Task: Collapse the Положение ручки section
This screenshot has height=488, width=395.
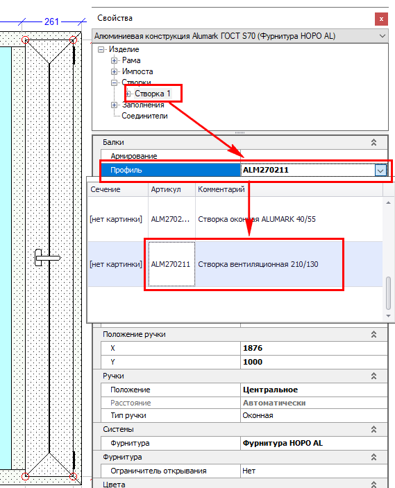Action: click(373, 335)
